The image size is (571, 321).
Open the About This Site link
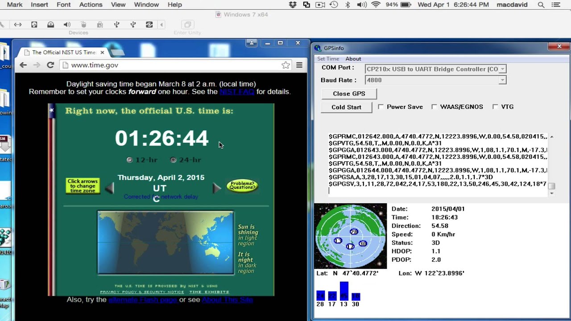pyautogui.click(x=228, y=300)
